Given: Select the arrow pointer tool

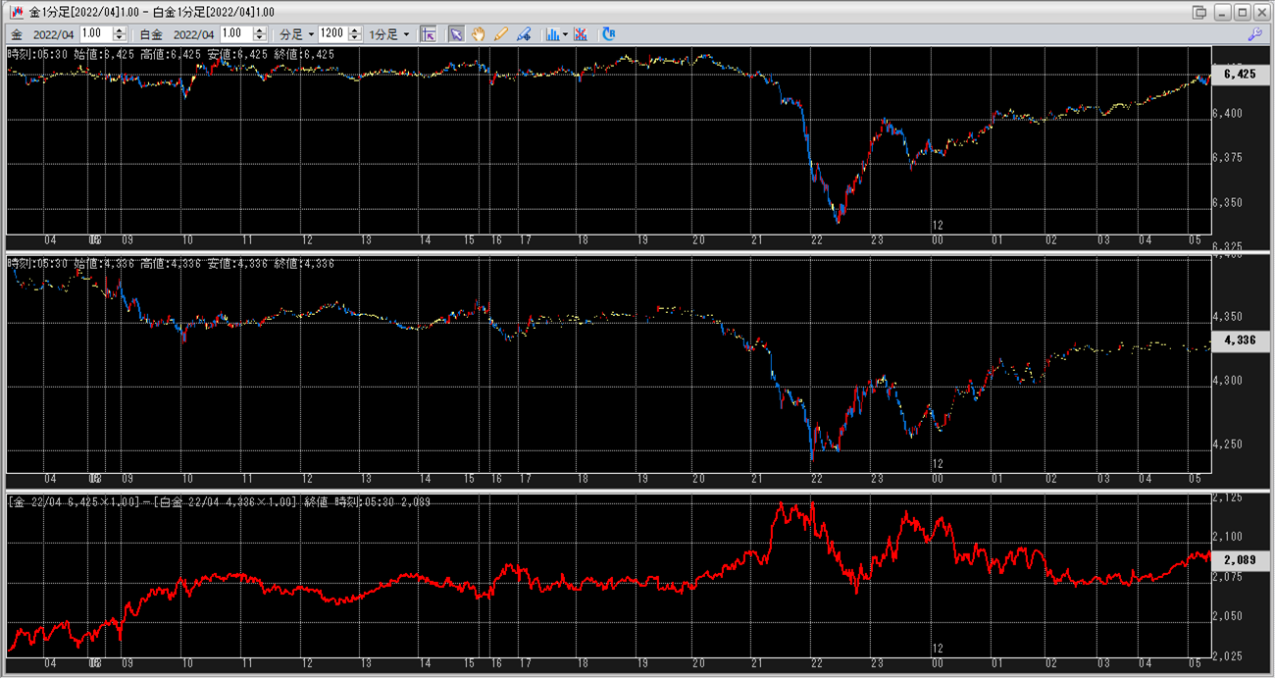Looking at the screenshot, I should (x=456, y=33).
